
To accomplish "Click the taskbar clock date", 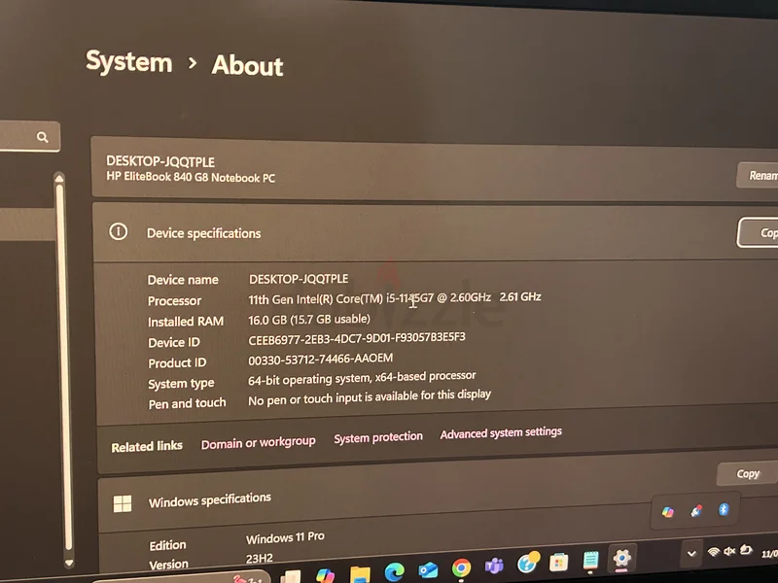I will pos(769,554).
